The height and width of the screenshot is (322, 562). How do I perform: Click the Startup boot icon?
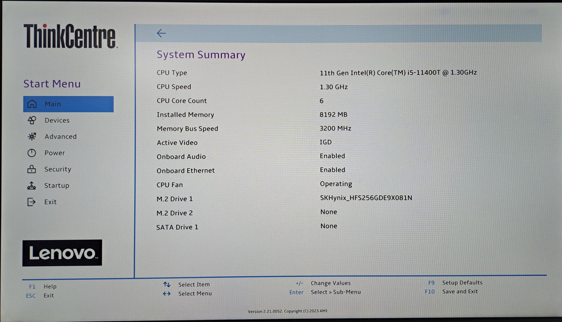pos(32,186)
